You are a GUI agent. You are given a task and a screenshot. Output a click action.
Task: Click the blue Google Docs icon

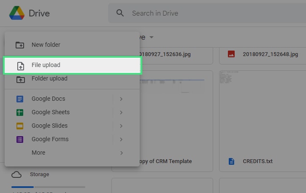20,99
